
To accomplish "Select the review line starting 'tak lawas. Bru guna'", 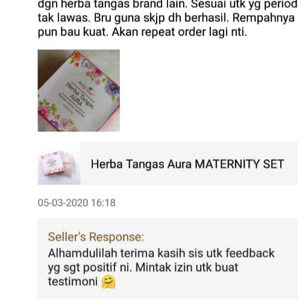I will (x=166, y=18).
